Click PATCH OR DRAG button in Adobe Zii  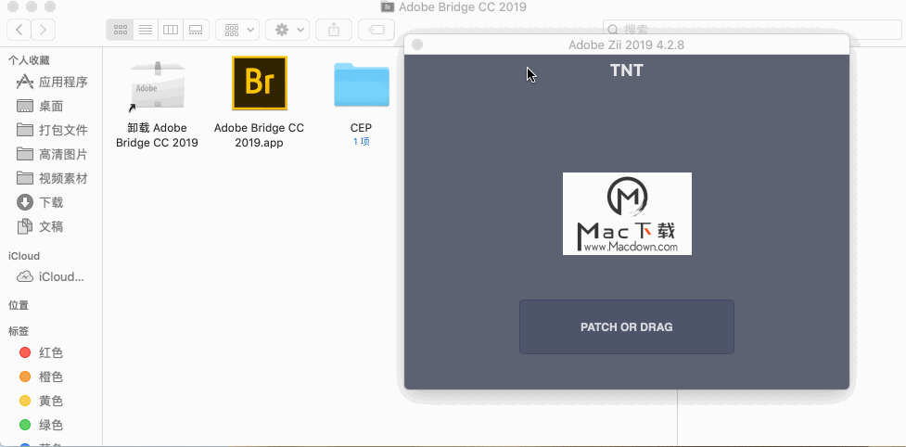tap(626, 326)
